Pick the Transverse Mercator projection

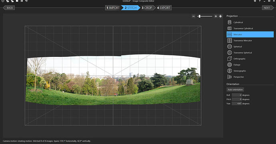[250, 41]
